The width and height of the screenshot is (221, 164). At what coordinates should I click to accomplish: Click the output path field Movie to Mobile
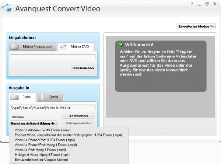(x=53, y=108)
